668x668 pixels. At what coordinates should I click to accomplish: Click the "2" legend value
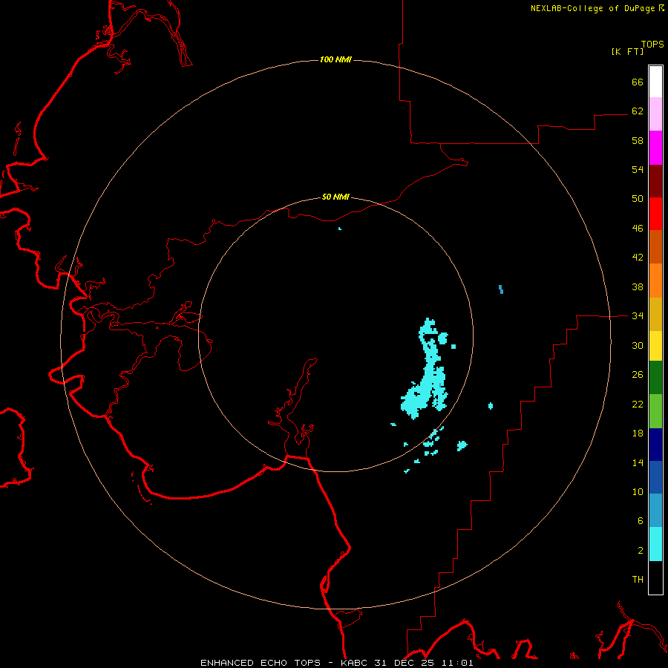[641, 551]
